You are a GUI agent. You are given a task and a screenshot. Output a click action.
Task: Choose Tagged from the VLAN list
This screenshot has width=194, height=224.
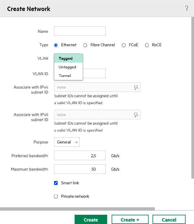68,58
